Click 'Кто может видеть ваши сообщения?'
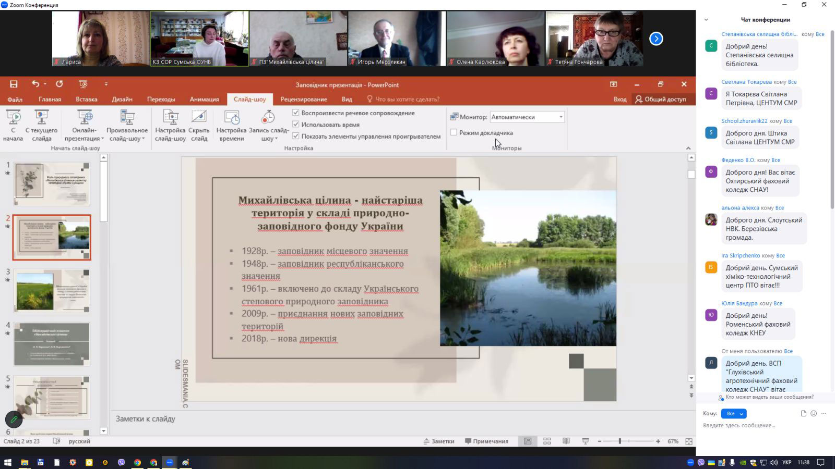This screenshot has height=469, width=835. coord(769,397)
